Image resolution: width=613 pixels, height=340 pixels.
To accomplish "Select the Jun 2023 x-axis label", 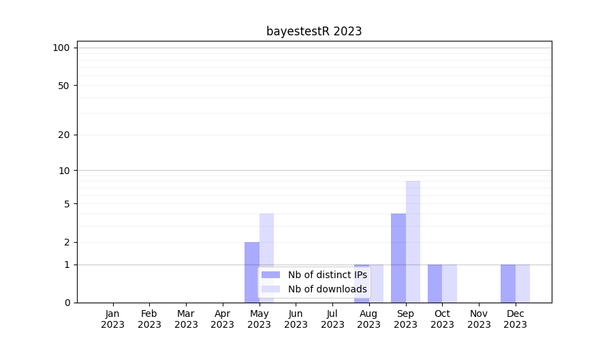I will (x=296, y=319).
